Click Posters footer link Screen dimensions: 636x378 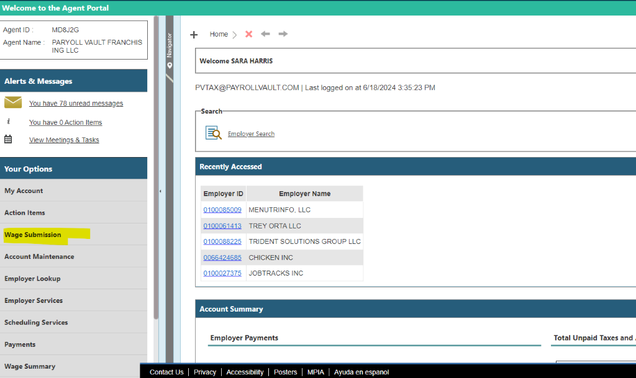[x=285, y=372]
